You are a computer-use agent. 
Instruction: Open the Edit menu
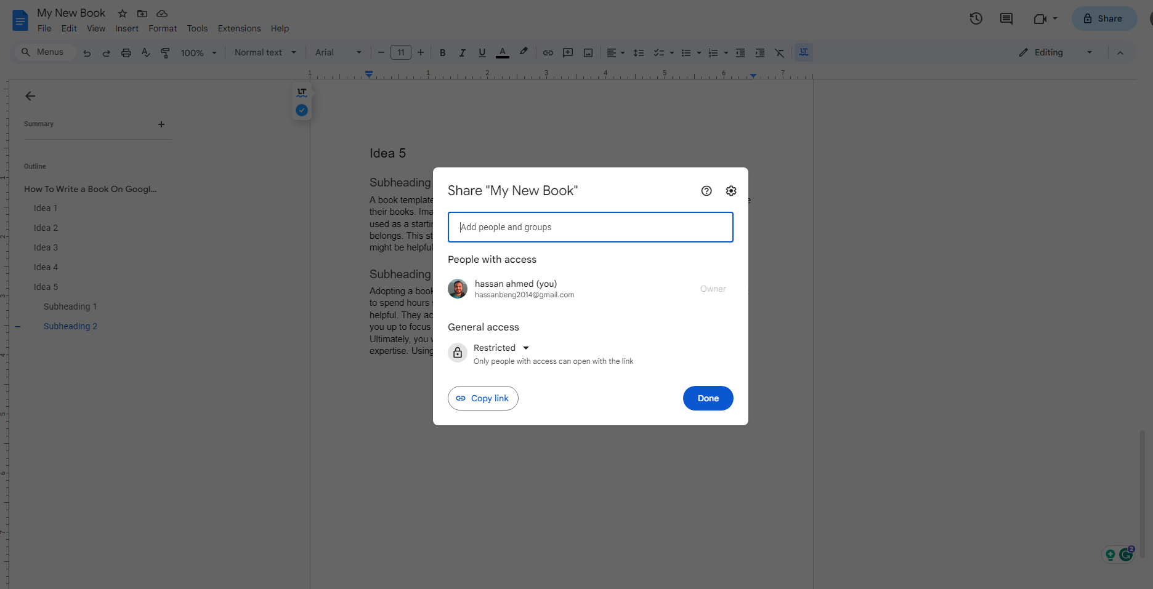coord(69,28)
